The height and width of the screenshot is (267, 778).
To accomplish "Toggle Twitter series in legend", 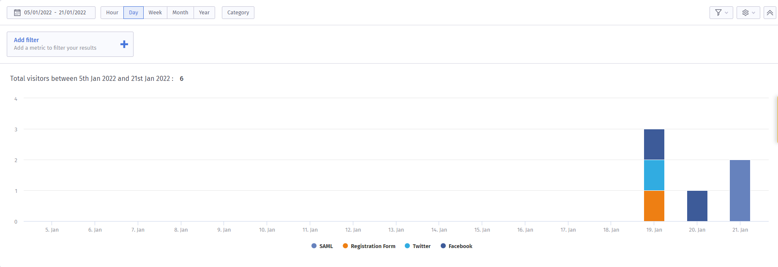I will pos(418,246).
